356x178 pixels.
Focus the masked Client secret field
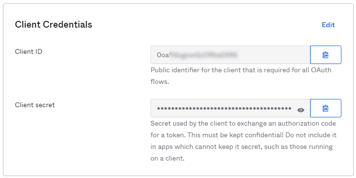[230, 108]
